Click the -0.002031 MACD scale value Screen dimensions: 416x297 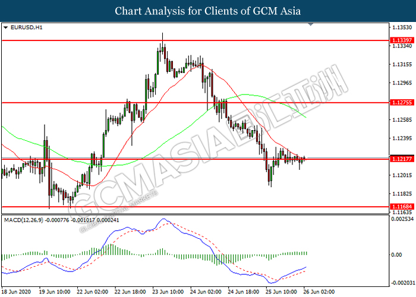point(402,283)
